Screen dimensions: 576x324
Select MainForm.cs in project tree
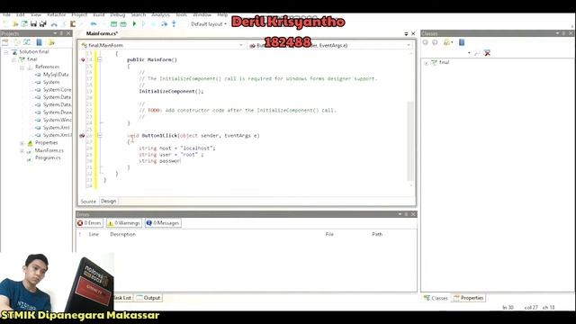(49, 150)
